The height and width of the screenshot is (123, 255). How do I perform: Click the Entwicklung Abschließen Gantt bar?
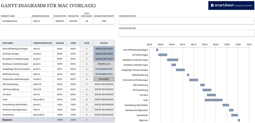coord(226,105)
